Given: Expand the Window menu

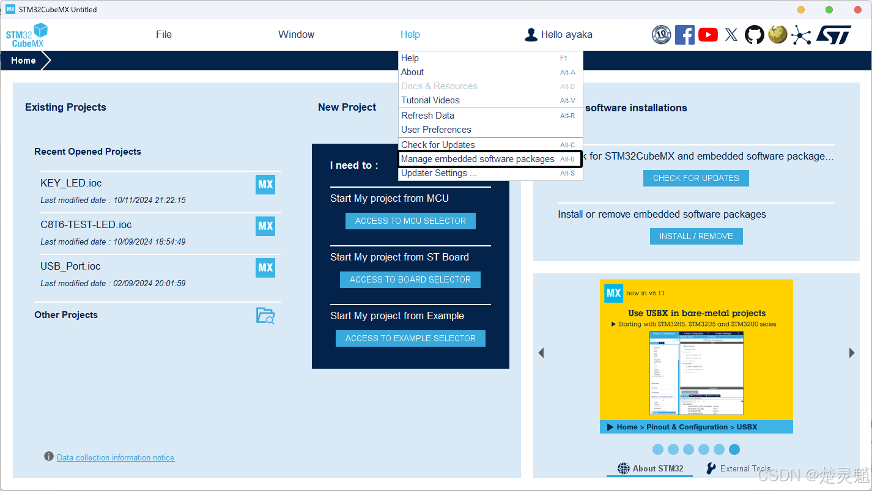Looking at the screenshot, I should [296, 35].
